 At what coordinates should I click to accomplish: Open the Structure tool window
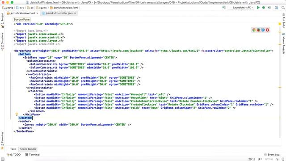[x=2, y=41]
